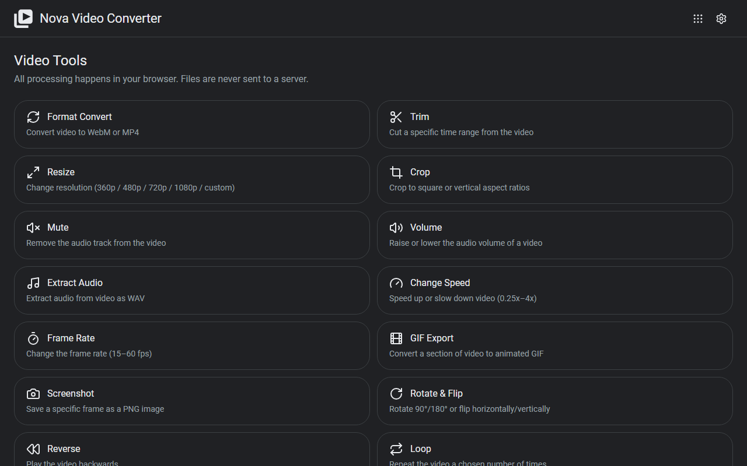Viewport: 747px width, 466px height.
Task: Open the Resize tool title
Action: pyautogui.click(x=61, y=172)
